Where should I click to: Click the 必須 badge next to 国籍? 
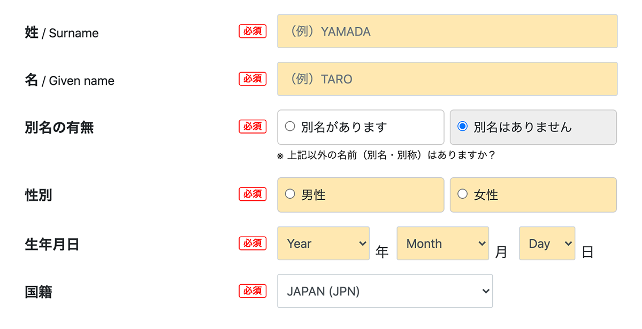(x=252, y=291)
